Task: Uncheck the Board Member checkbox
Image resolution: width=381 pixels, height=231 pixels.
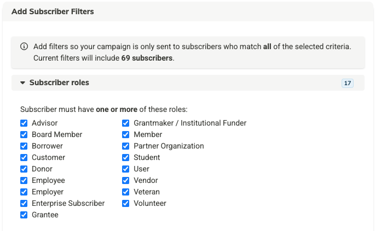Action: (24, 134)
